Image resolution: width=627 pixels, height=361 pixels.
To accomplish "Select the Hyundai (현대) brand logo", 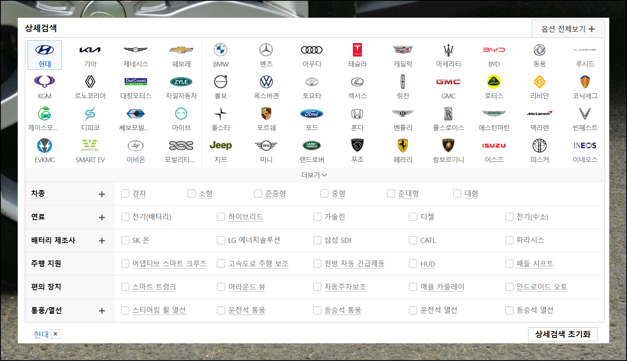I will pyautogui.click(x=45, y=50).
